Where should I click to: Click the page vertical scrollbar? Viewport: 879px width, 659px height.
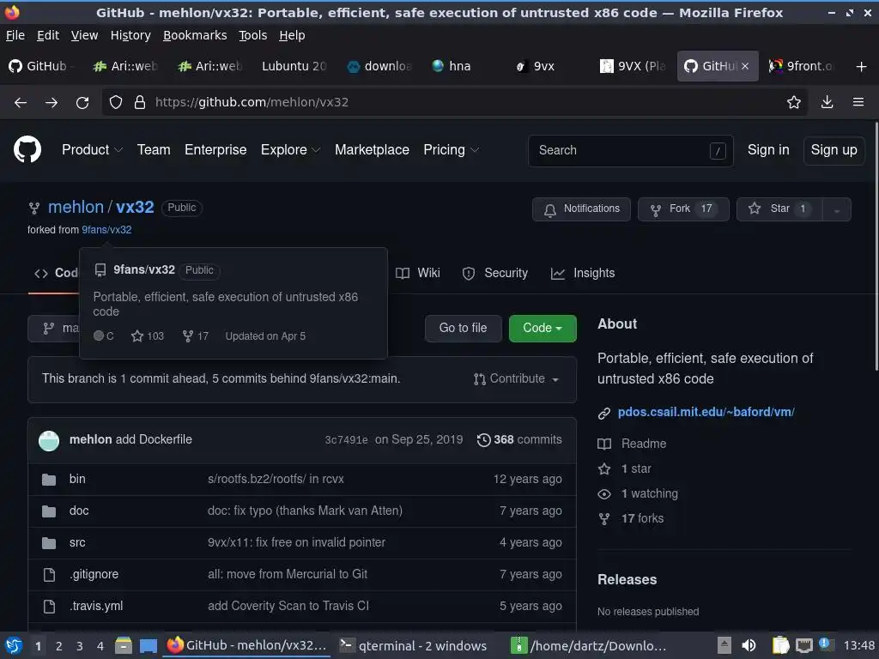875,246
